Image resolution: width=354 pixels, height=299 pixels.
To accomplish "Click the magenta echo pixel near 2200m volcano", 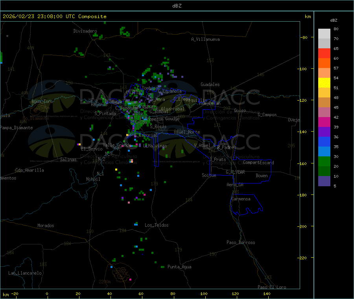I will [x=130, y=280].
